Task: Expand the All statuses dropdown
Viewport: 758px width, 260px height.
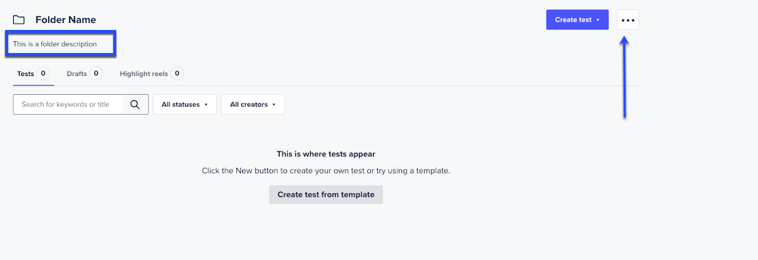Action: [x=184, y=105]
